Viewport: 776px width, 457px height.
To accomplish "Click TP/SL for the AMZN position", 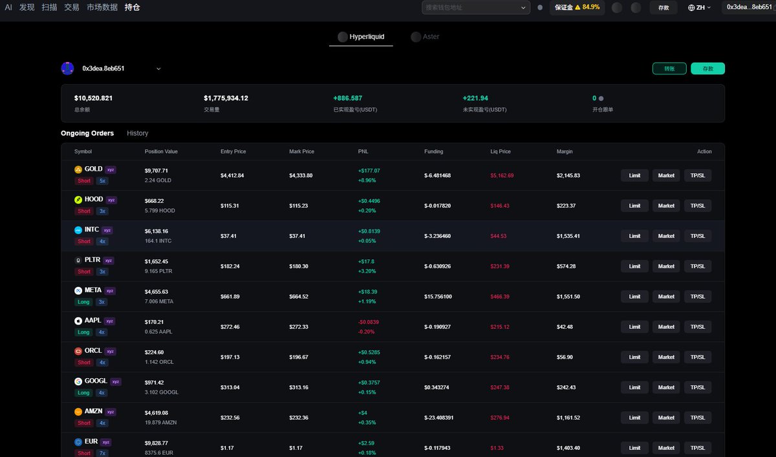I will pyautogui.click(x=698, y=418).
